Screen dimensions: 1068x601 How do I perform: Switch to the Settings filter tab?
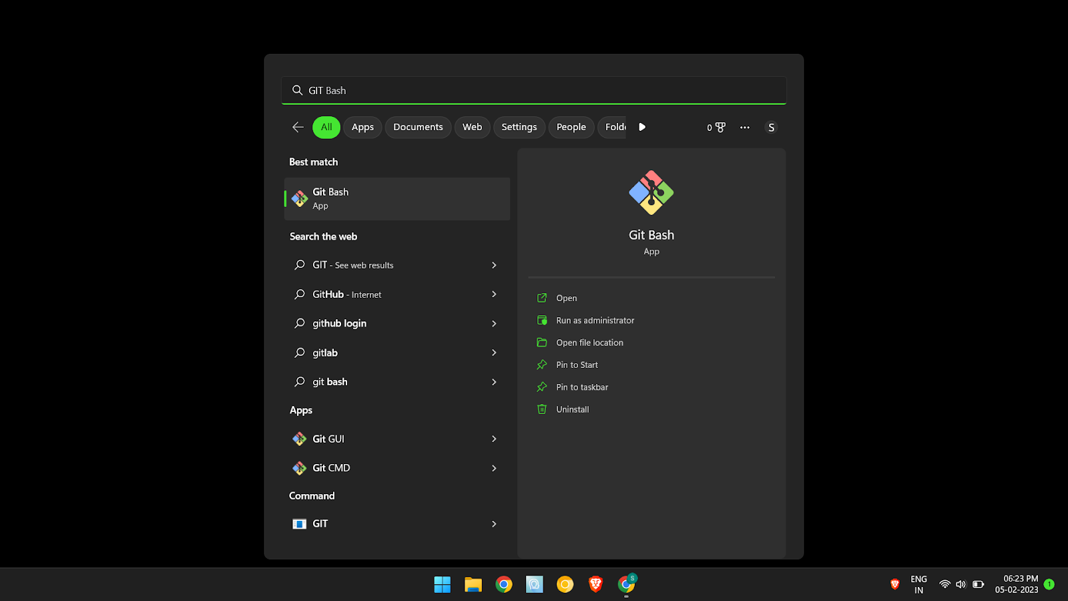click(x=519, y=127)
